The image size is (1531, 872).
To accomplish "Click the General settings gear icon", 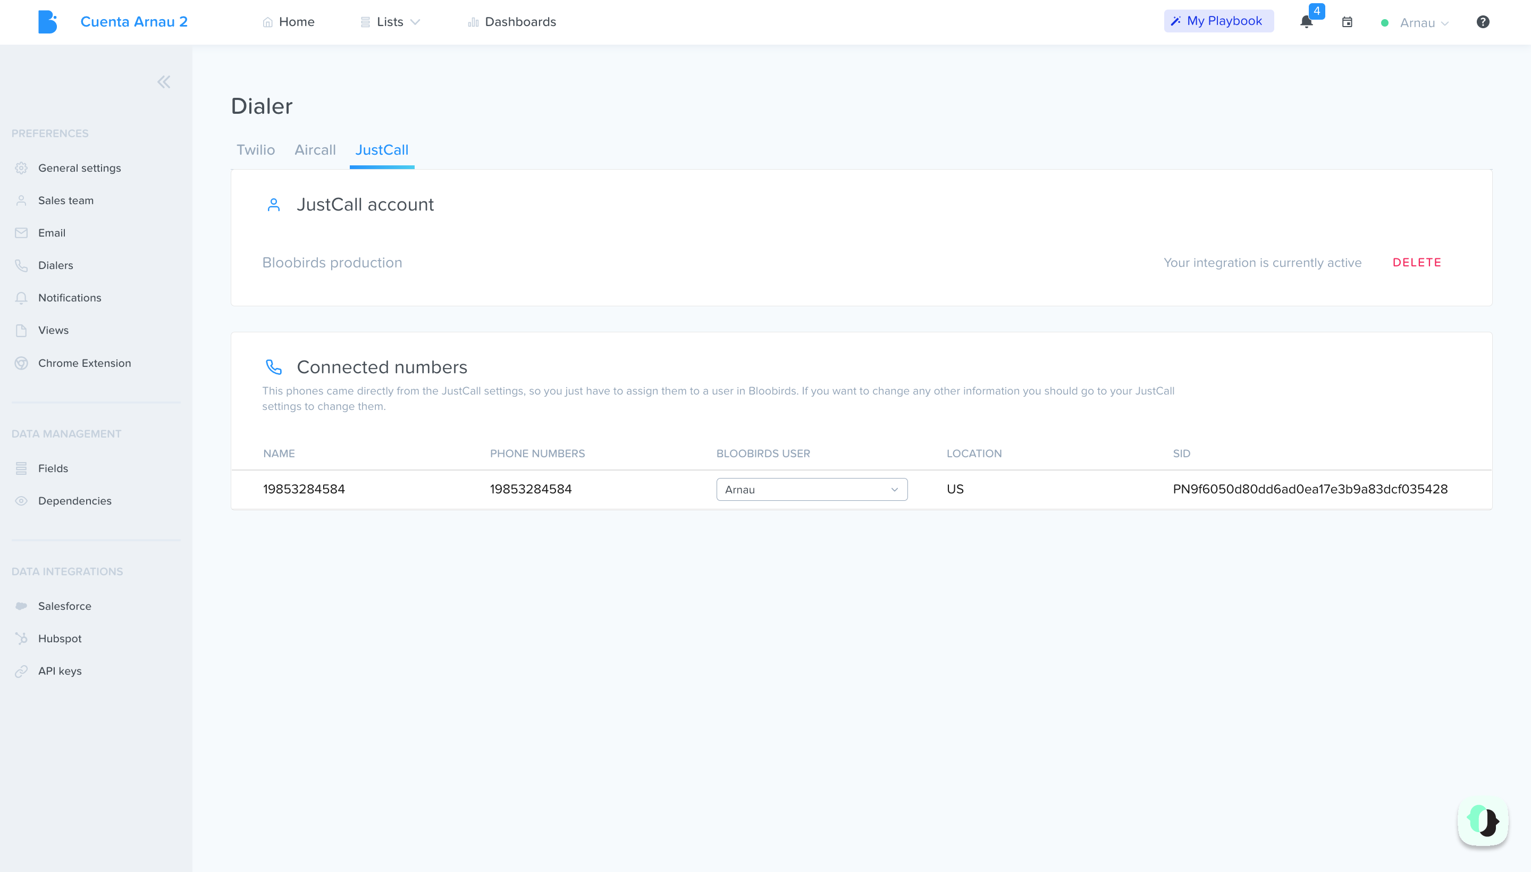I will pyautogui.click(x=22, y=169).
